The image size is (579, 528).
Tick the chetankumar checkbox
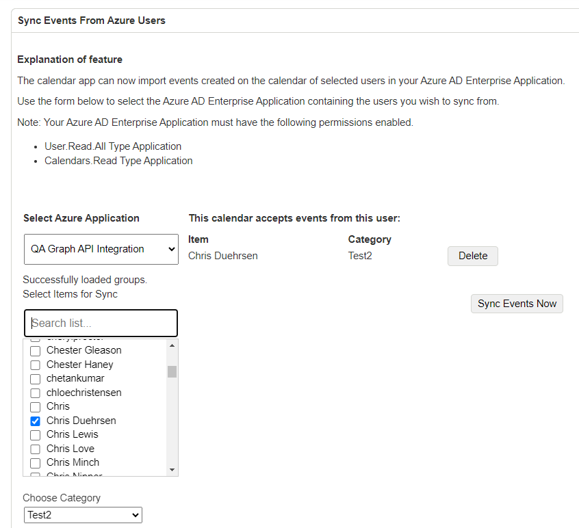pyautogui.click(x=35, y=379)
